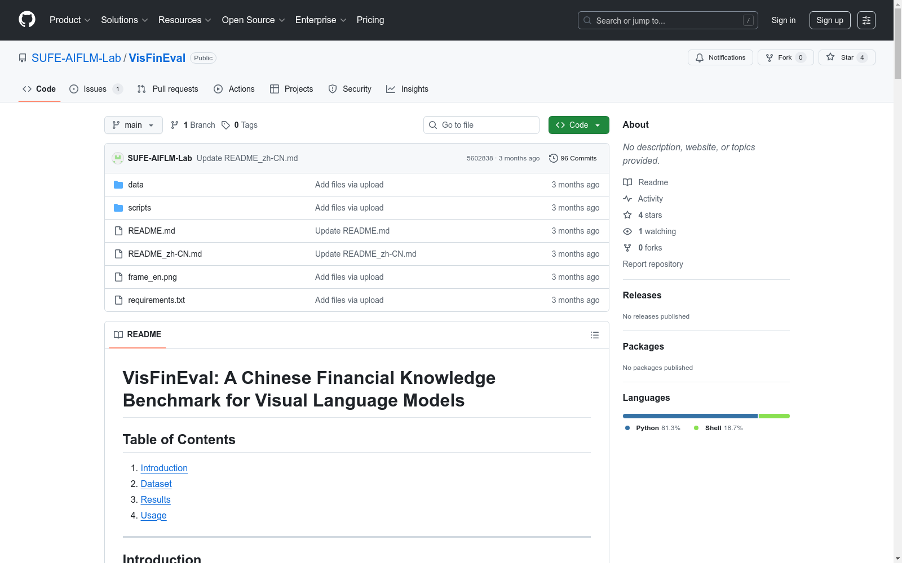
Task: Expand the Product menu
Action: click(70, 20)
